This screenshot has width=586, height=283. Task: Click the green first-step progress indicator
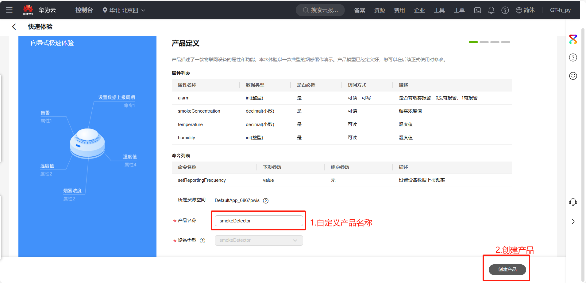[x=473, y=42]
